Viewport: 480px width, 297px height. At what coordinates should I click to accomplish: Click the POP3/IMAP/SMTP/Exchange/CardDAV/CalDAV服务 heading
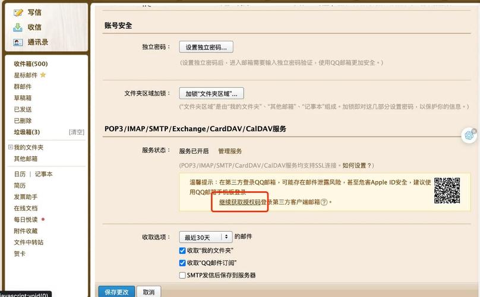195,128
